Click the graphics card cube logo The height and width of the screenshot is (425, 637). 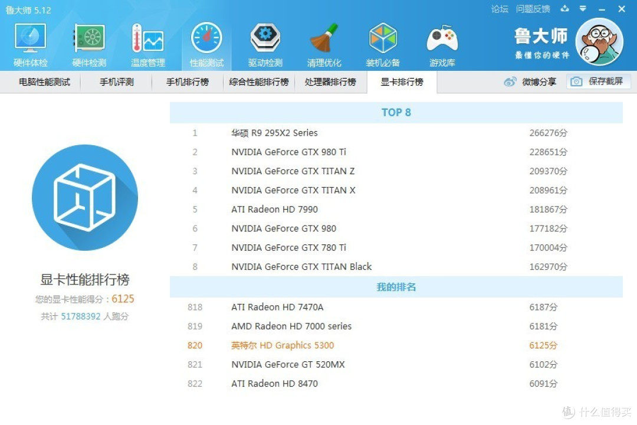tap(85, 198)
